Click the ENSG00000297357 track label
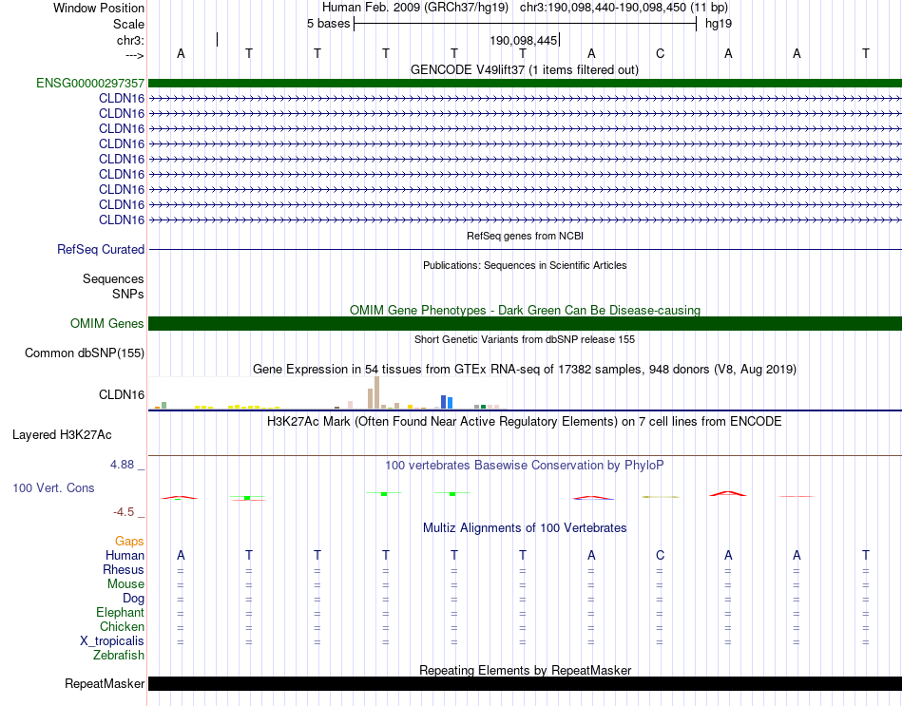This screenshot has height=706, width=903. [x=90, y=84]
